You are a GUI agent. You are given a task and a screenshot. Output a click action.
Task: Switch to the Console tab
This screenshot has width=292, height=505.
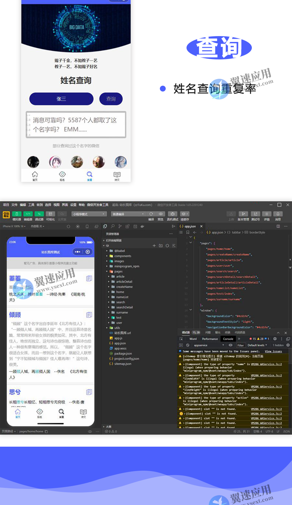tap(228, 339)
